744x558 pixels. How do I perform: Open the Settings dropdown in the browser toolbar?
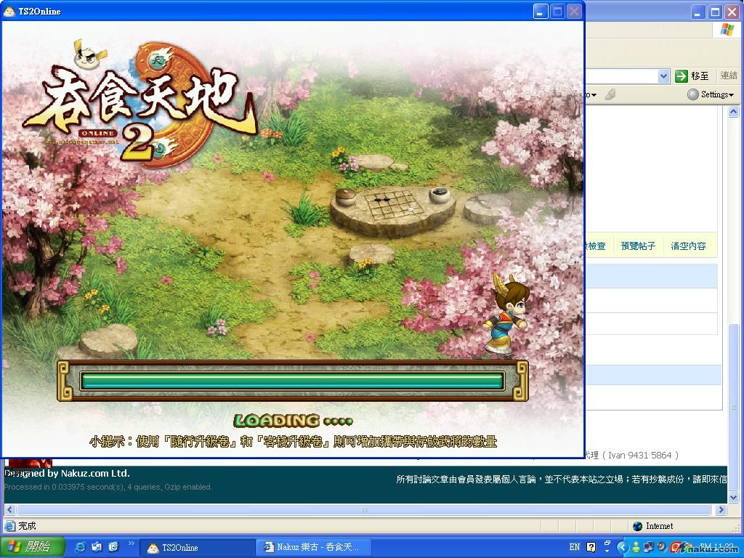(717, 94)
